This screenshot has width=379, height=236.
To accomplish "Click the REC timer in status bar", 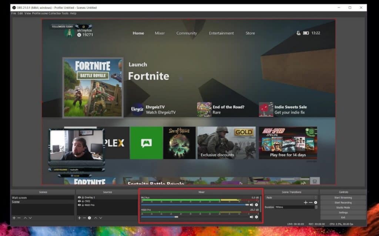I will click(317, 224).
